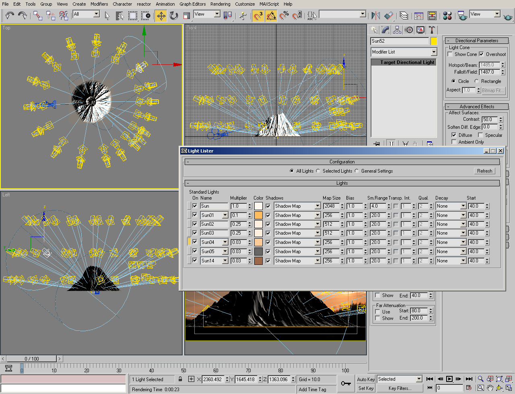Enable the Show Cone checkbox
Screen dimensions: 515x394
(x=450, y=54)
